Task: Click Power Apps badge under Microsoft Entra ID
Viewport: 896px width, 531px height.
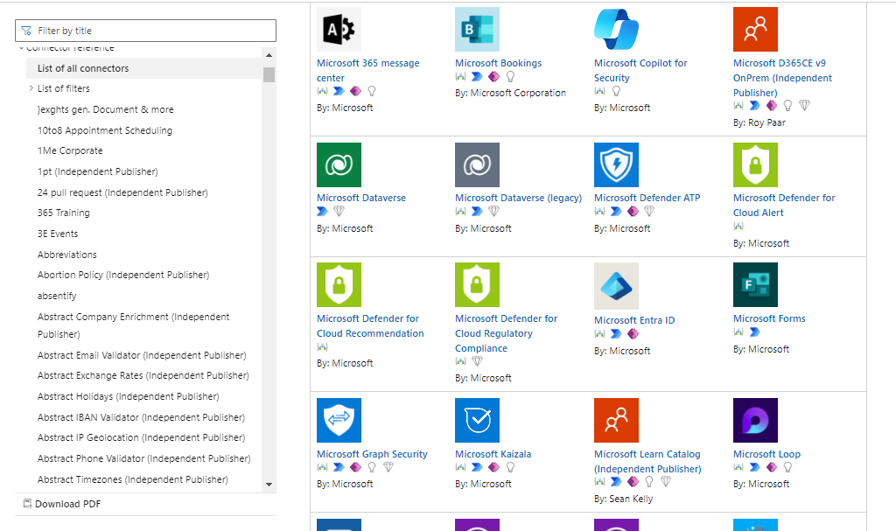Action: 633,334
